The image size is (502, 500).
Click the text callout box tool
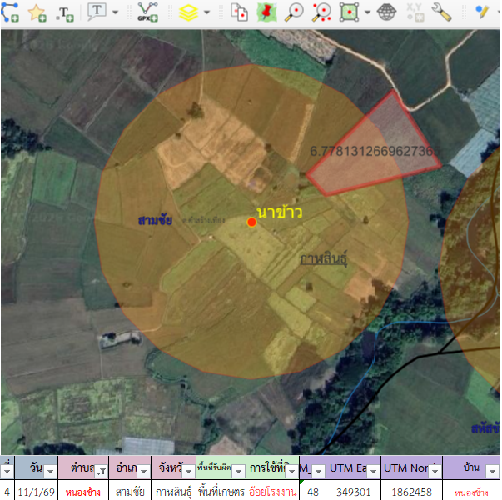point(97,12)
